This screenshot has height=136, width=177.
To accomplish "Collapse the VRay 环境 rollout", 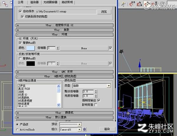I will 64,35.
